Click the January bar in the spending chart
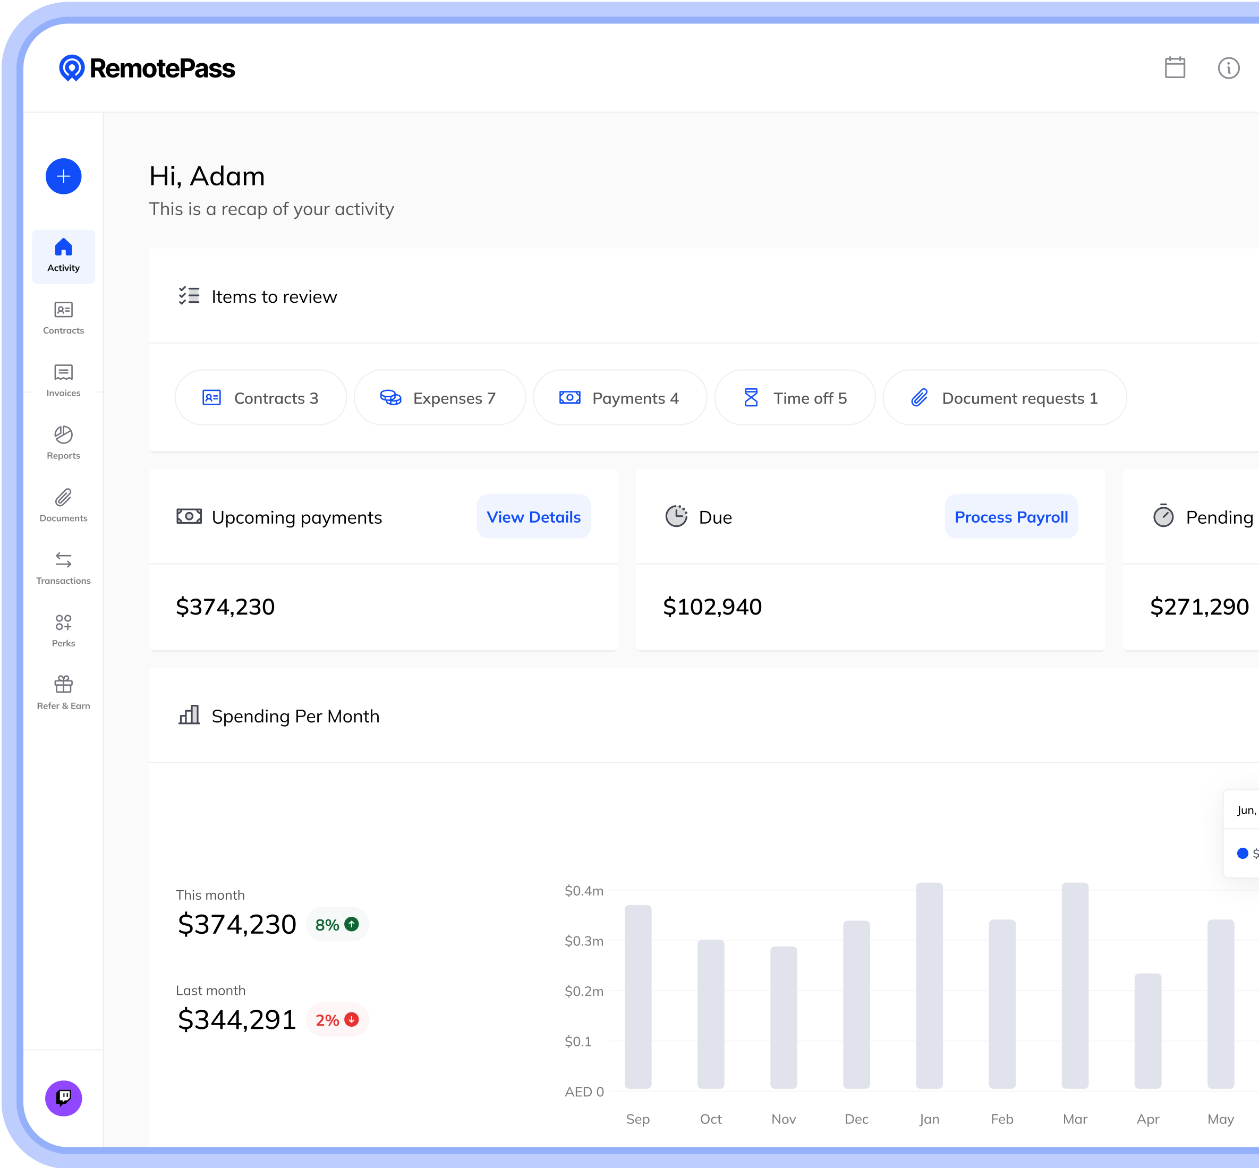Image resolution: width=1259 pixels, height=1168 pixels. [929, 986]
